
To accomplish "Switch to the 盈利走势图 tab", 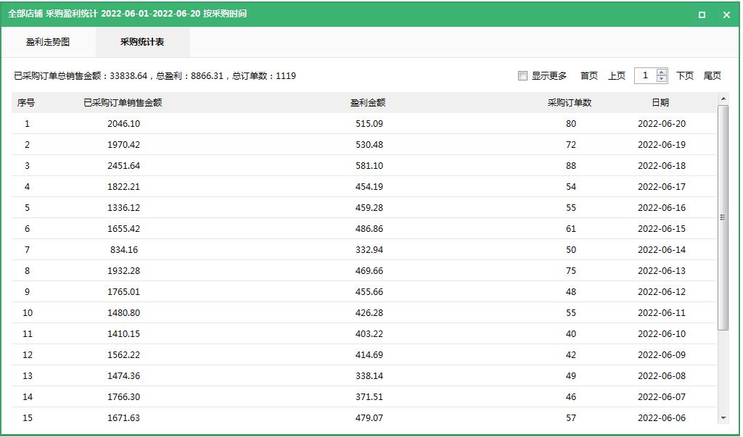I will [x=47, y=42].
